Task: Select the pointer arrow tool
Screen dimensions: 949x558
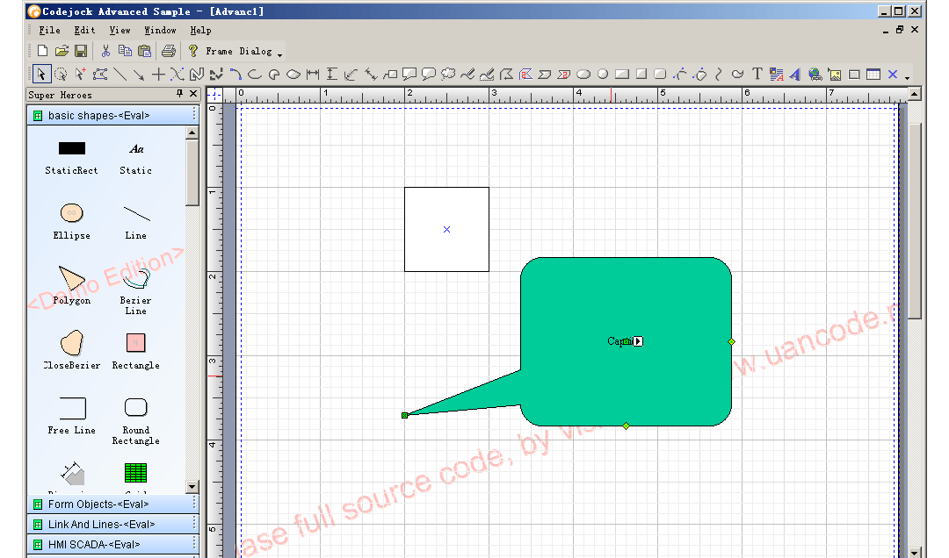Action: point(41,74)
